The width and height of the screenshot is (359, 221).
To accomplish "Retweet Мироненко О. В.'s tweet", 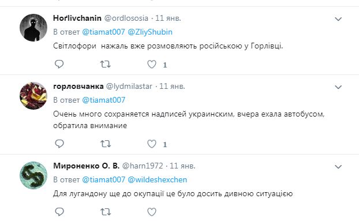I will pyautogui.click(x=106, y=212).
